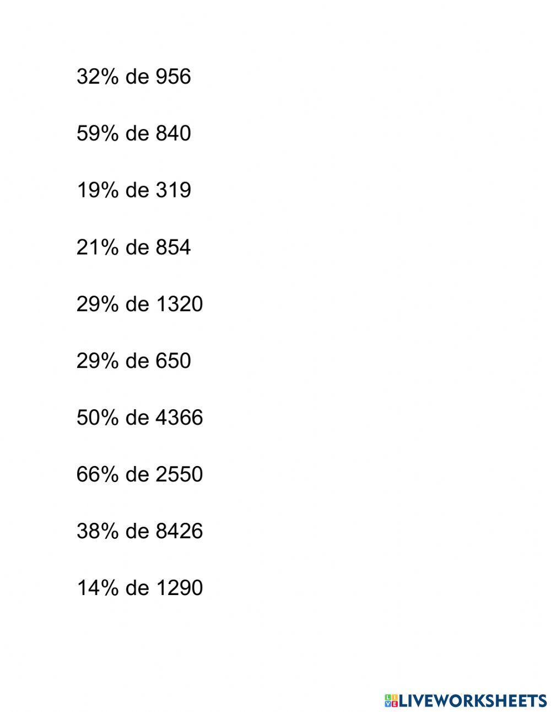Select the number 956
The width and height of the screenshot is (551, 712).
coord(173,77)
